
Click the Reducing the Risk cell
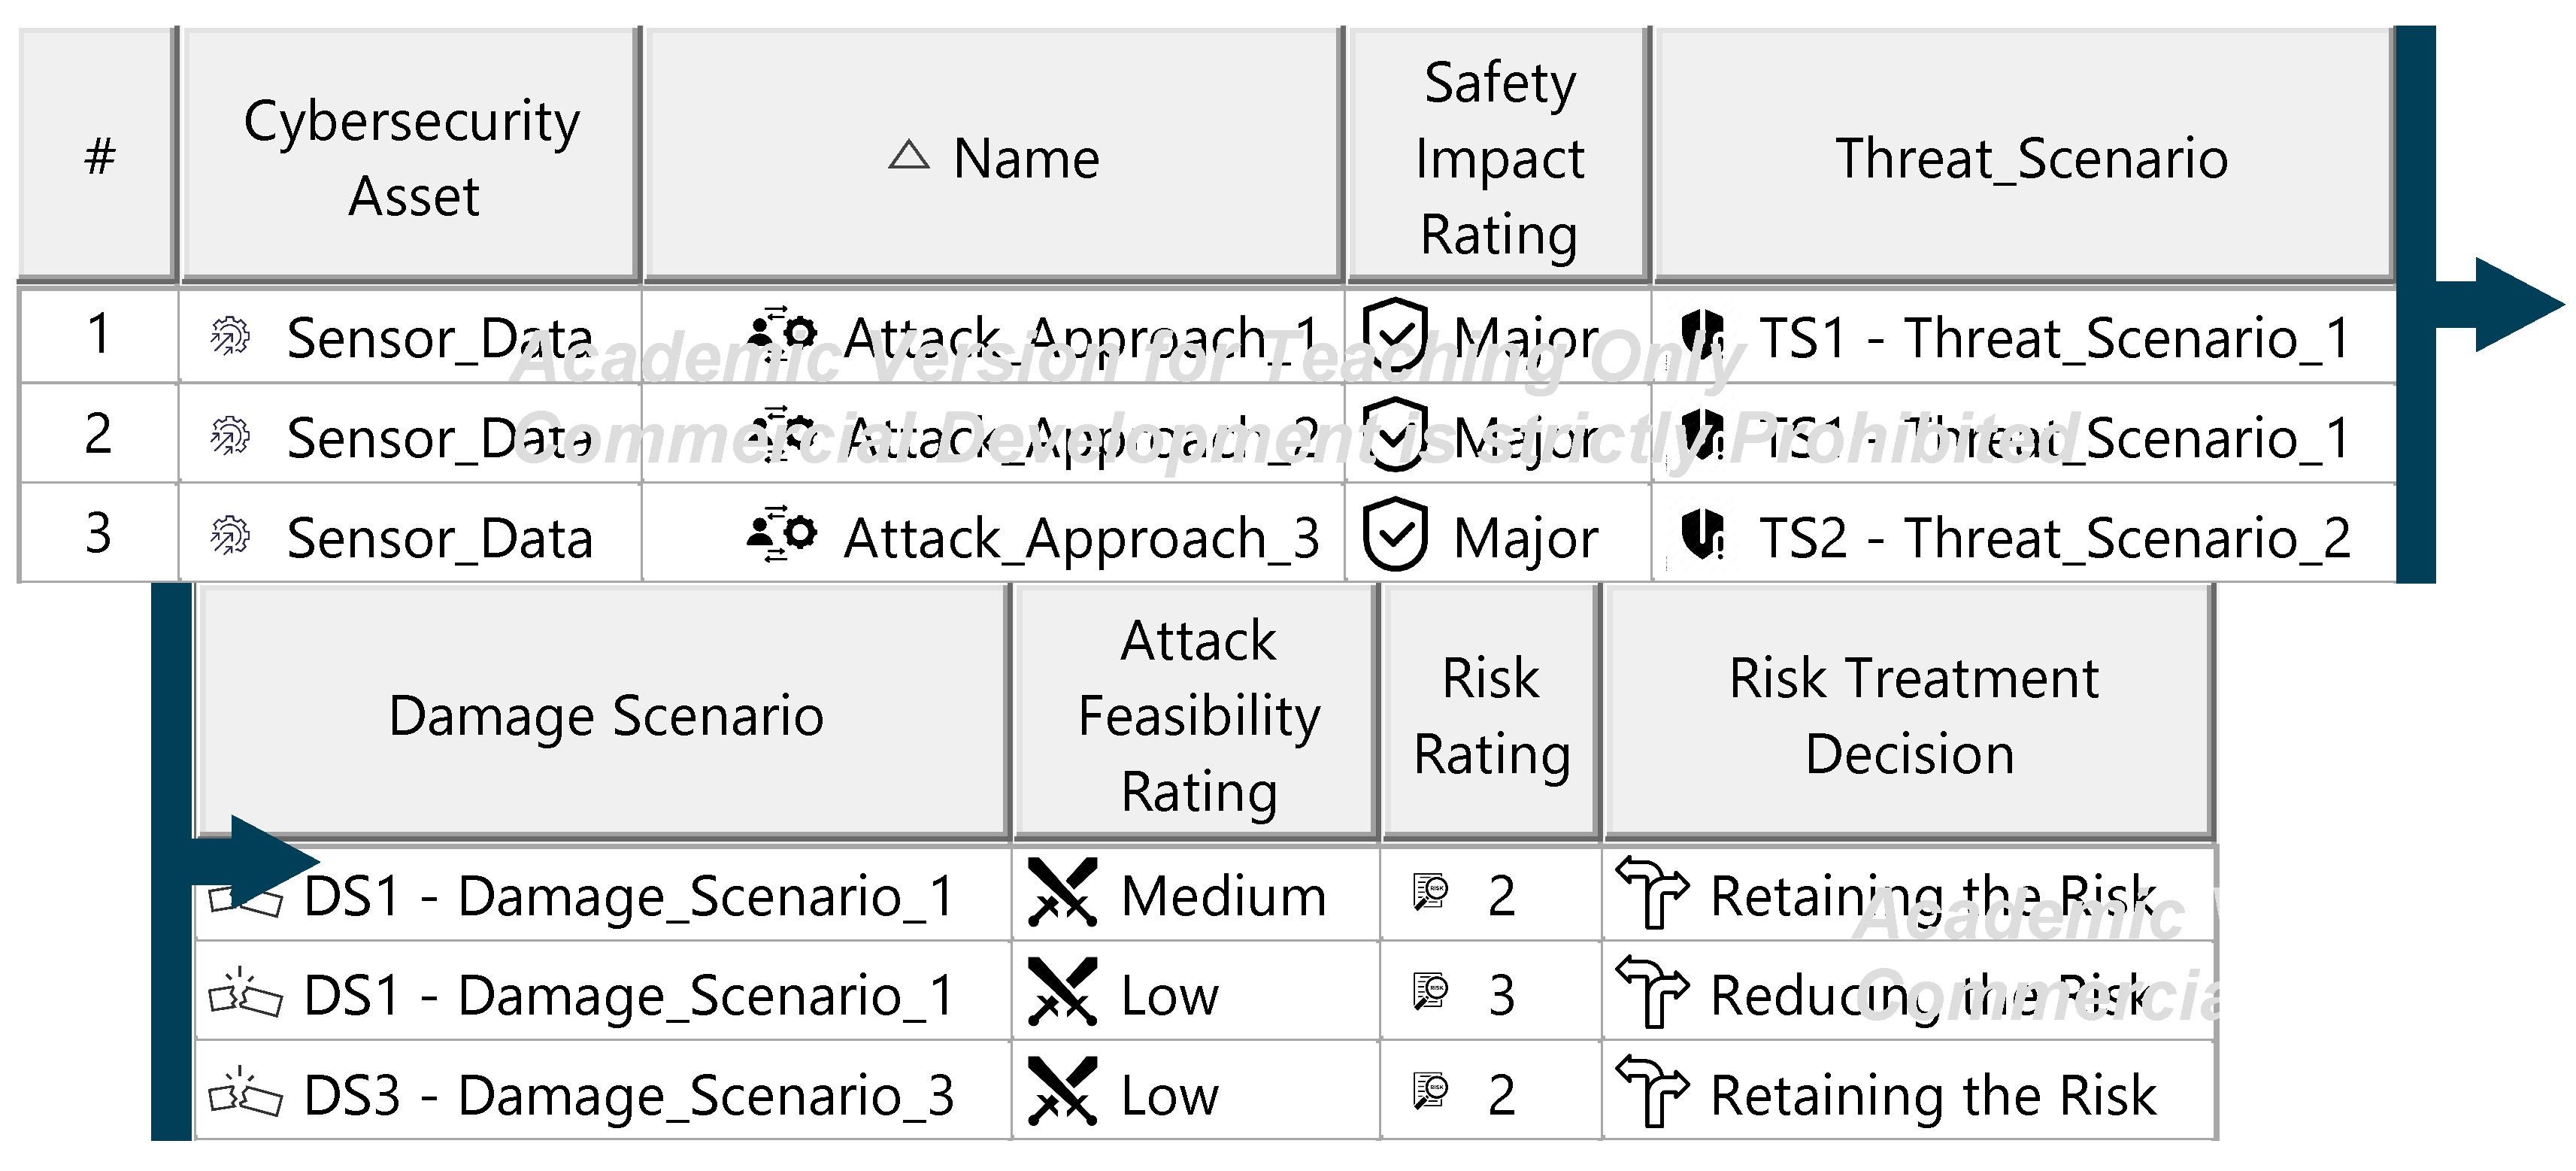pos(1930,995)
